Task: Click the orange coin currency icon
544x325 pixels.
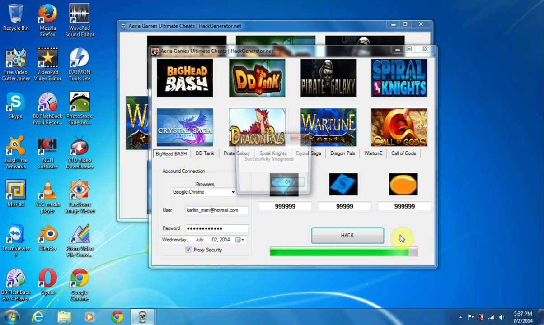Action: [403, 184]
